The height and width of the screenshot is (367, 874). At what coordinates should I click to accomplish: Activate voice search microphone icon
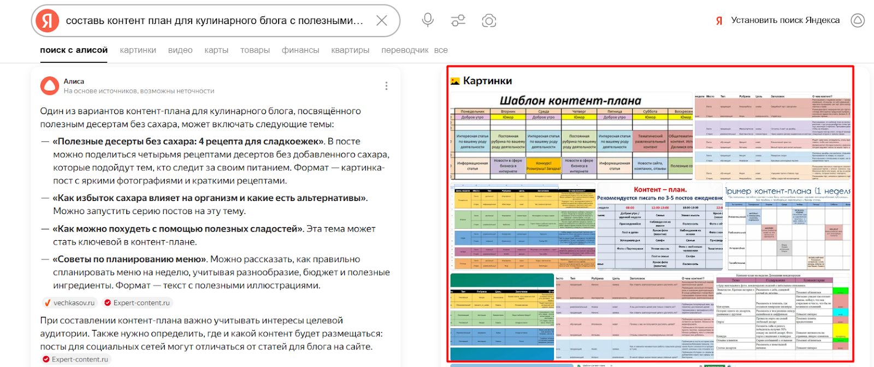click(428, 20)
